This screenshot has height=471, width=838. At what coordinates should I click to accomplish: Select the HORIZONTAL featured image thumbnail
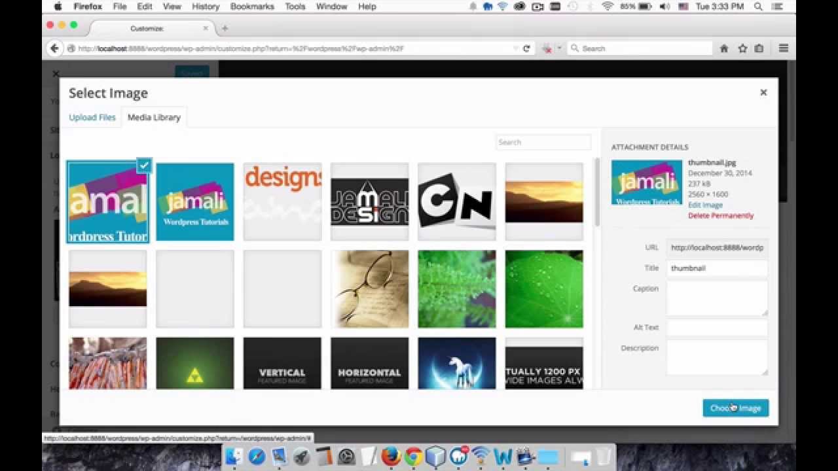pos(370,364)
